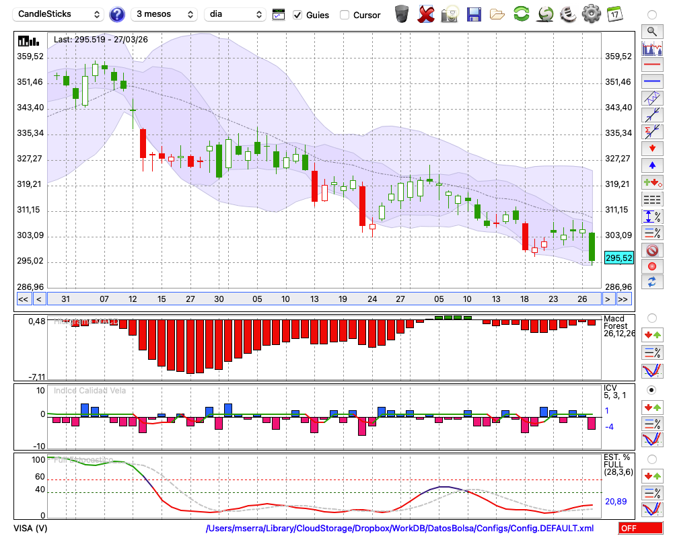Click the euro currency icon

[567, 14]
